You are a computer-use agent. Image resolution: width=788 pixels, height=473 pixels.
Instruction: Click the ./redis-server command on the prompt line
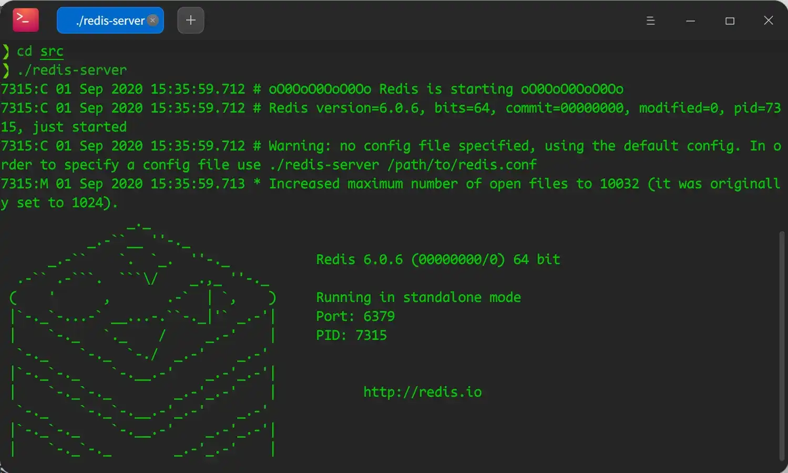coord(72,70)
